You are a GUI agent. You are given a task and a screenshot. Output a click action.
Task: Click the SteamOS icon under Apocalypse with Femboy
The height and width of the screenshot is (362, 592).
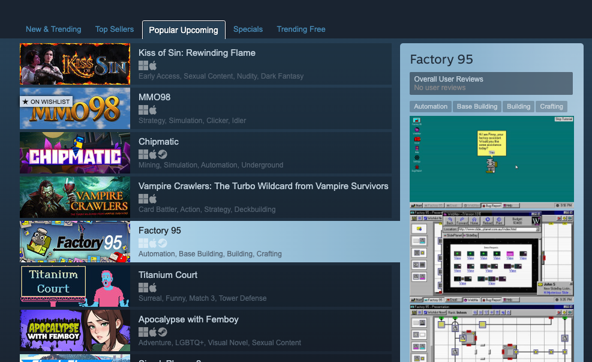tap(163, 332)
